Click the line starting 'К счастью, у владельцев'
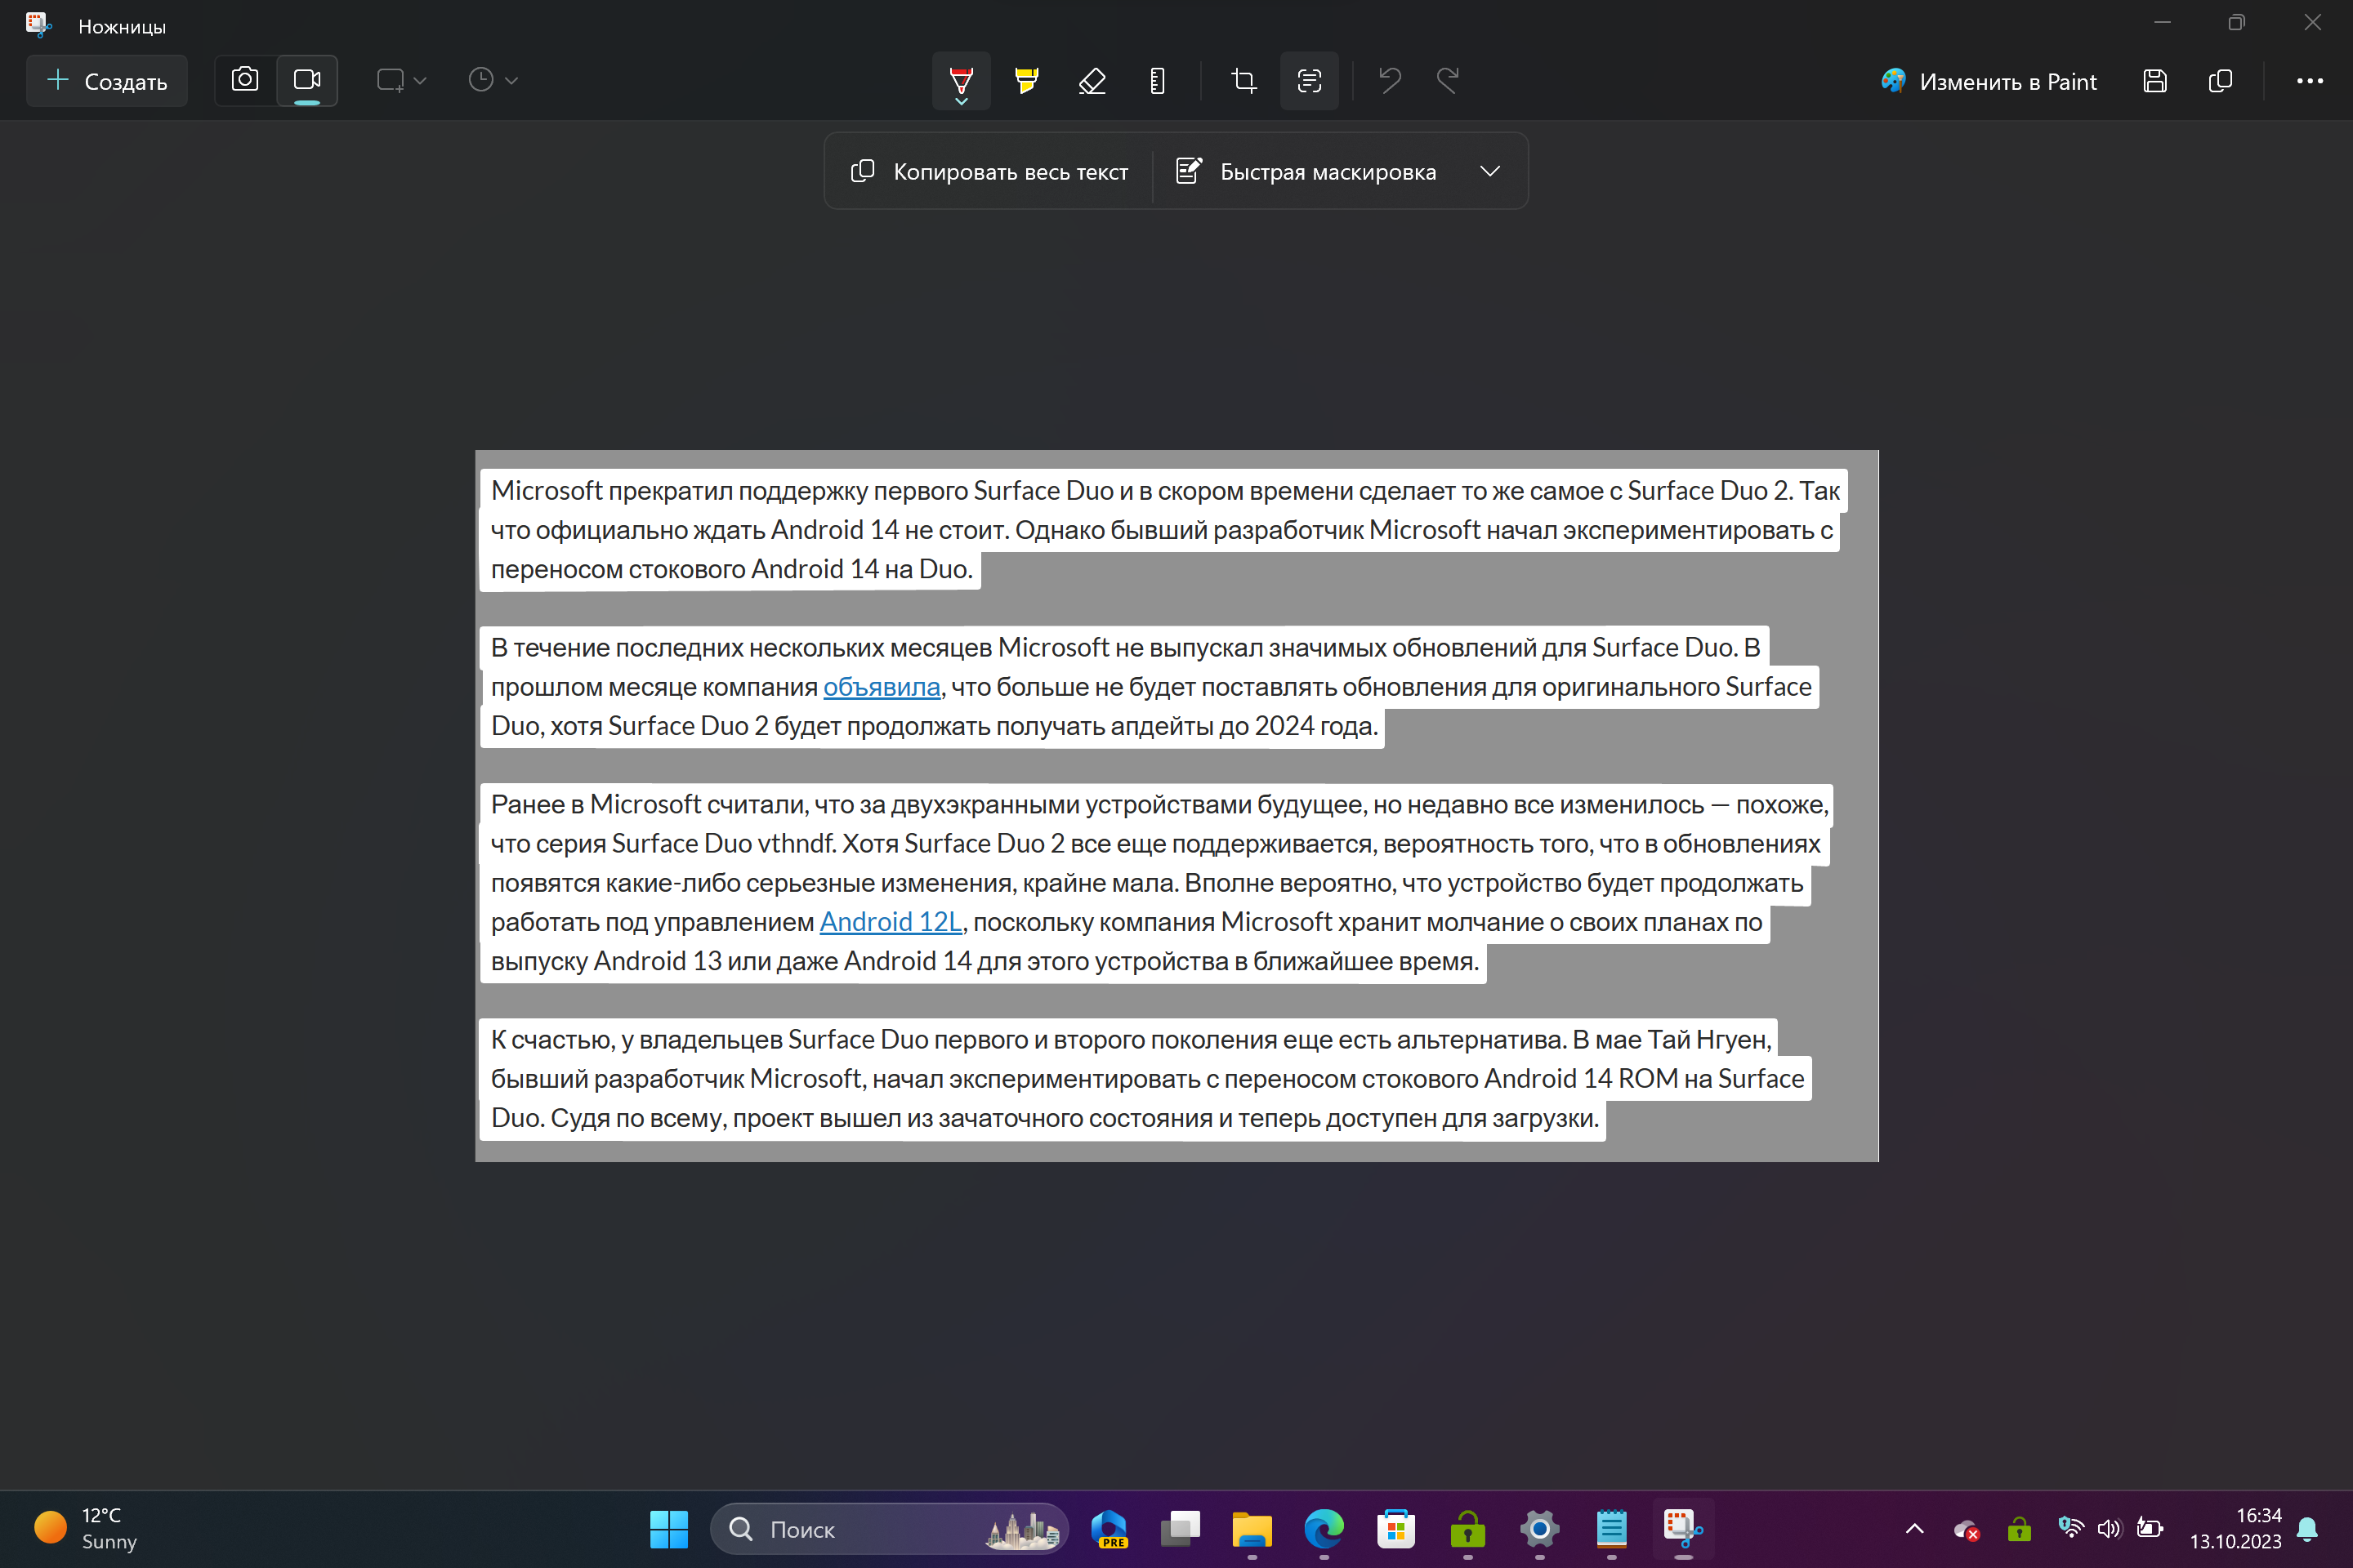The height and width of the screenshot is (1568, 2353). click(x=1131, y=1040)
